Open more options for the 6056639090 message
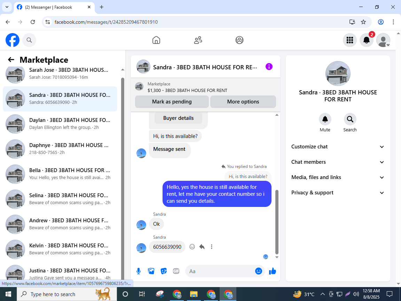The height and width of the screenshot is (301, 401). [212, 247]
